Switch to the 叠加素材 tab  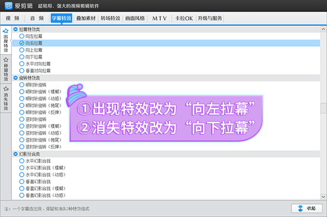(x=86, y=18)
